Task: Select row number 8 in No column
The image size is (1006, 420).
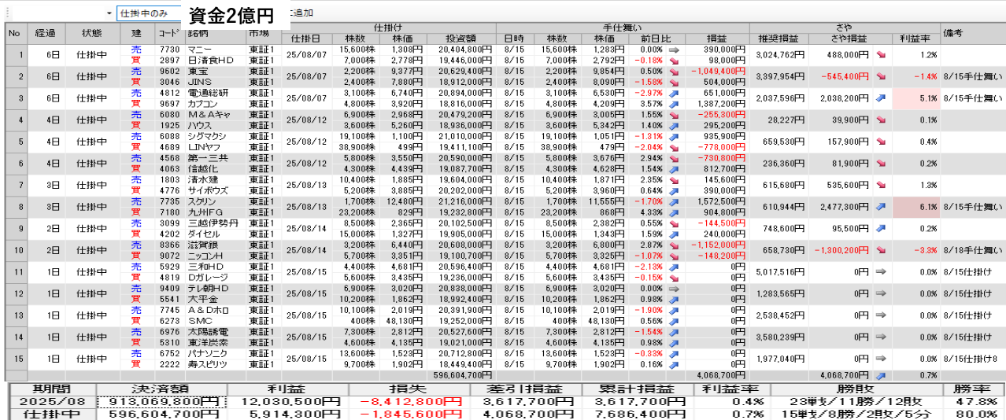Action: (14, 207)
